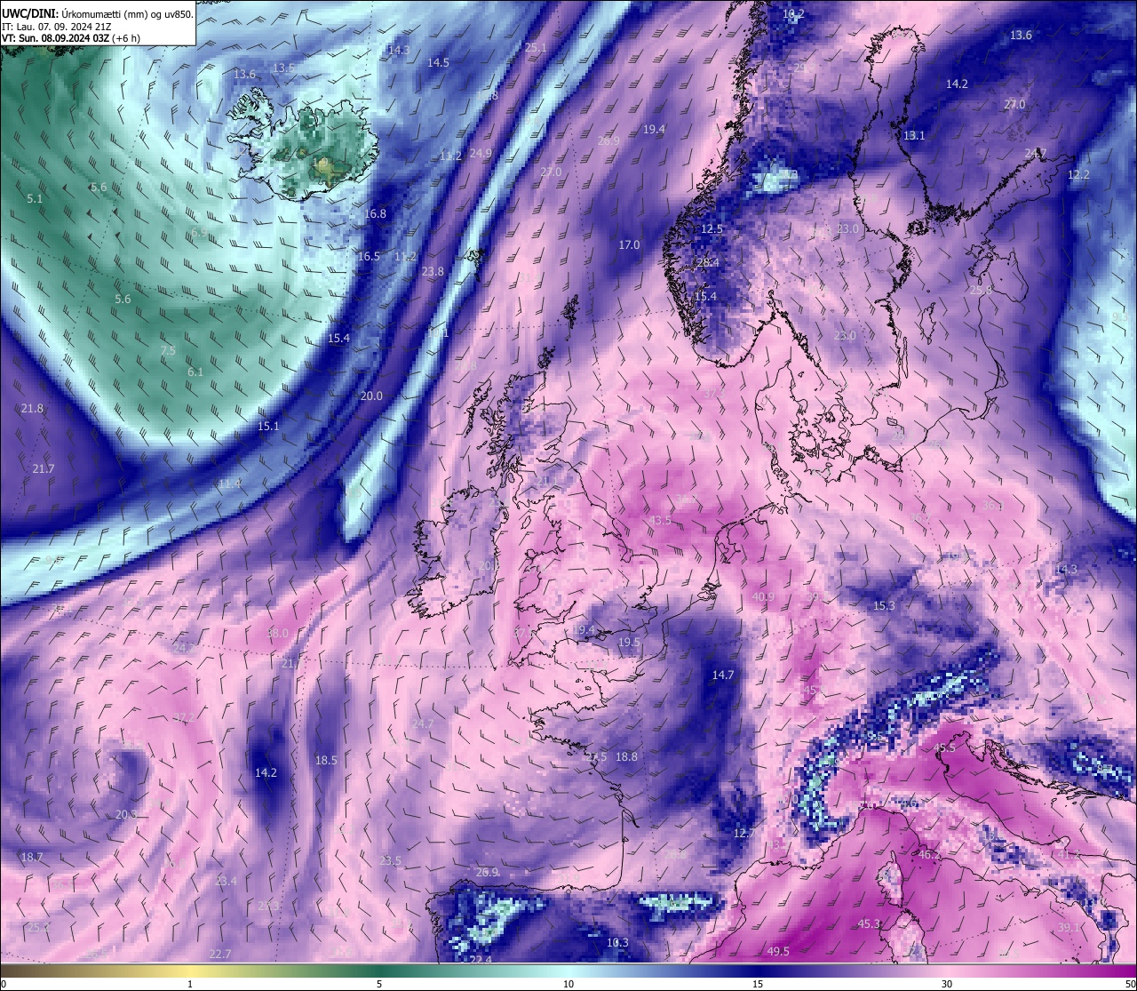This screenshot has height=991, width=1137.
Task: Click the 18.7 value at the left edge
Action: [31, 857]
